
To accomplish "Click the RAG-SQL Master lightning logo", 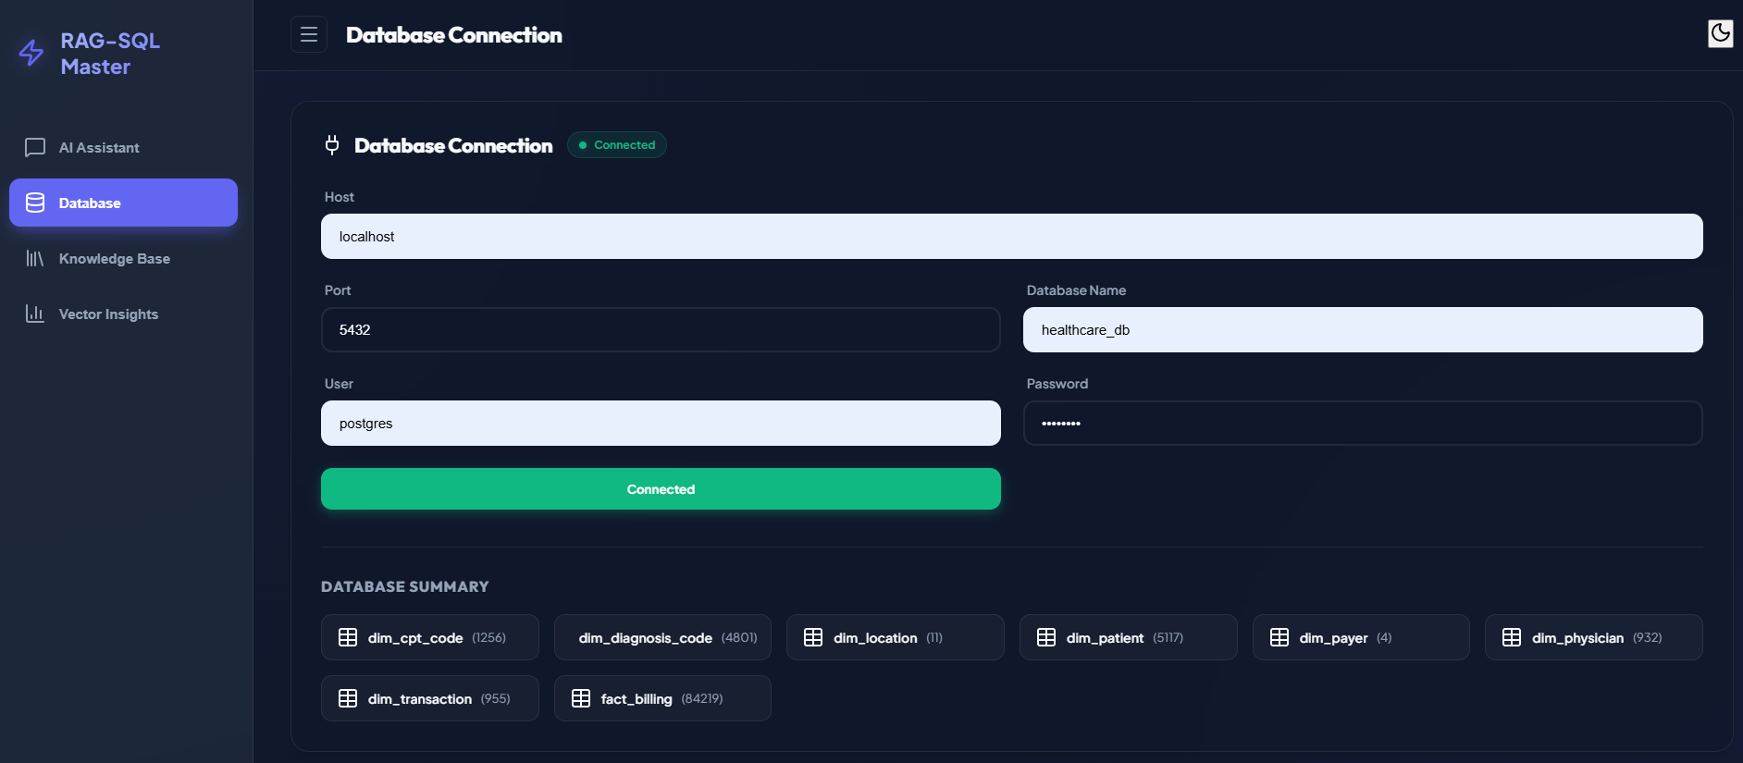I will click(x=31, y=53).
